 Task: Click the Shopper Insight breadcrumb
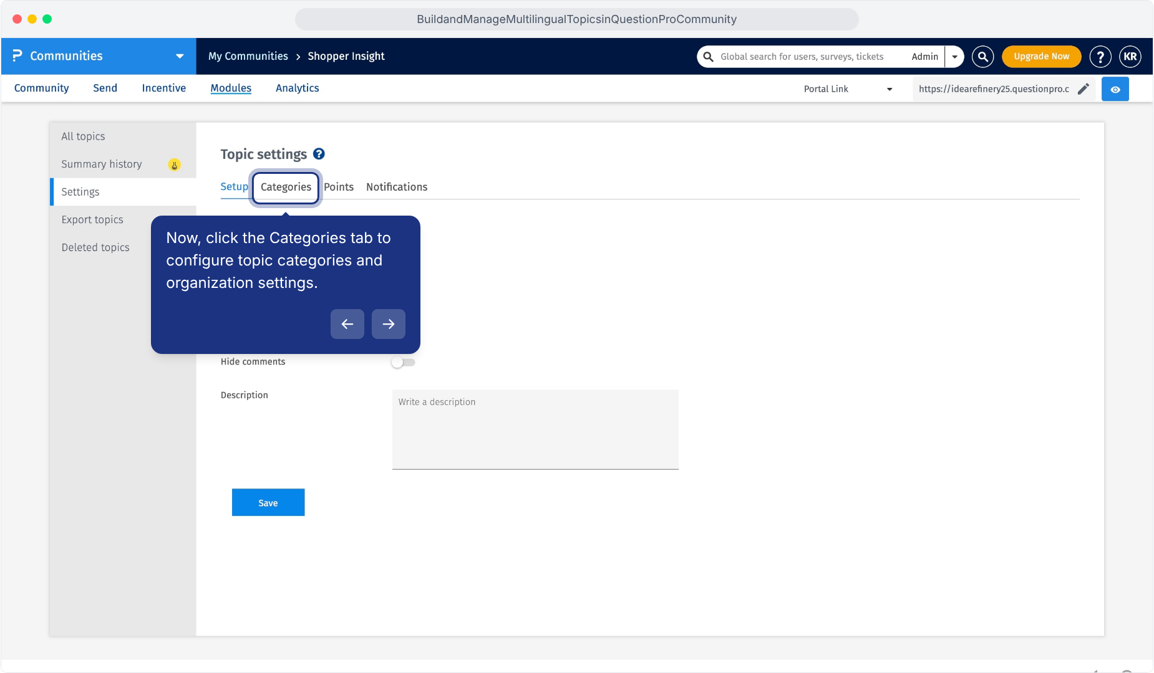click(346, 56)
